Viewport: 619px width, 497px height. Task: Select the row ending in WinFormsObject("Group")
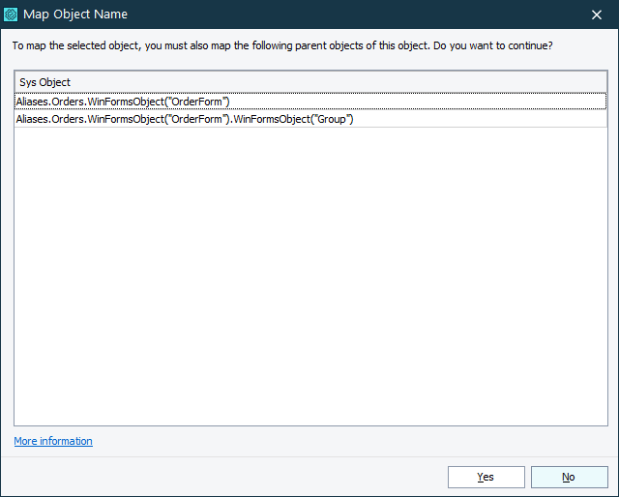[185, 119]
